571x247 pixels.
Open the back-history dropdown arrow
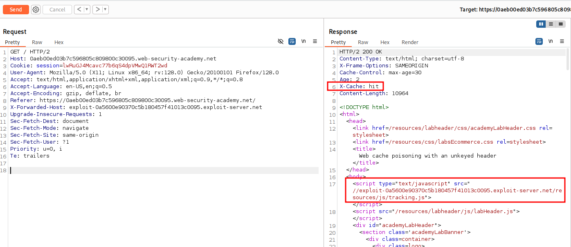click(87, 9)
